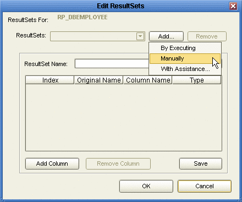Viewport: 242px width, 202px height.
Task: Click the Original Name column header
Action: (99, 80)
